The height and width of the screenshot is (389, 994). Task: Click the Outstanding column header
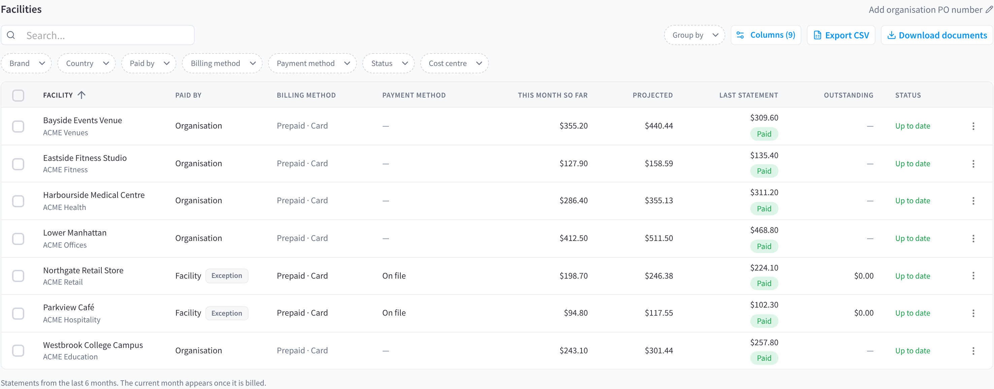click(x=849, y=95)
